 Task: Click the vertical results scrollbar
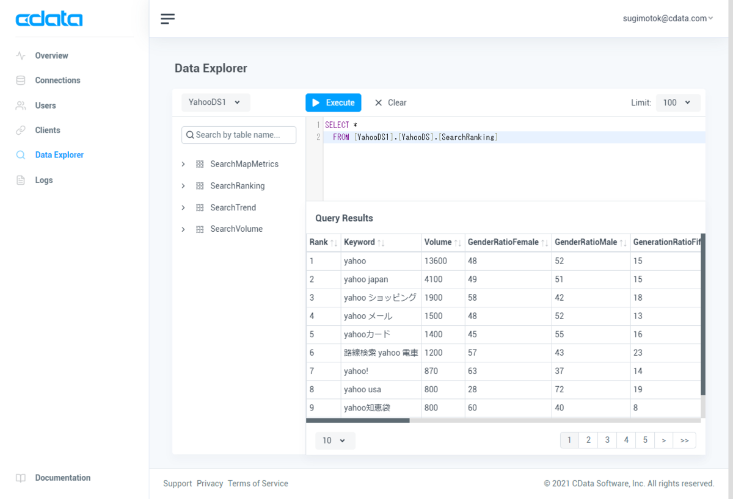[703, 314]
